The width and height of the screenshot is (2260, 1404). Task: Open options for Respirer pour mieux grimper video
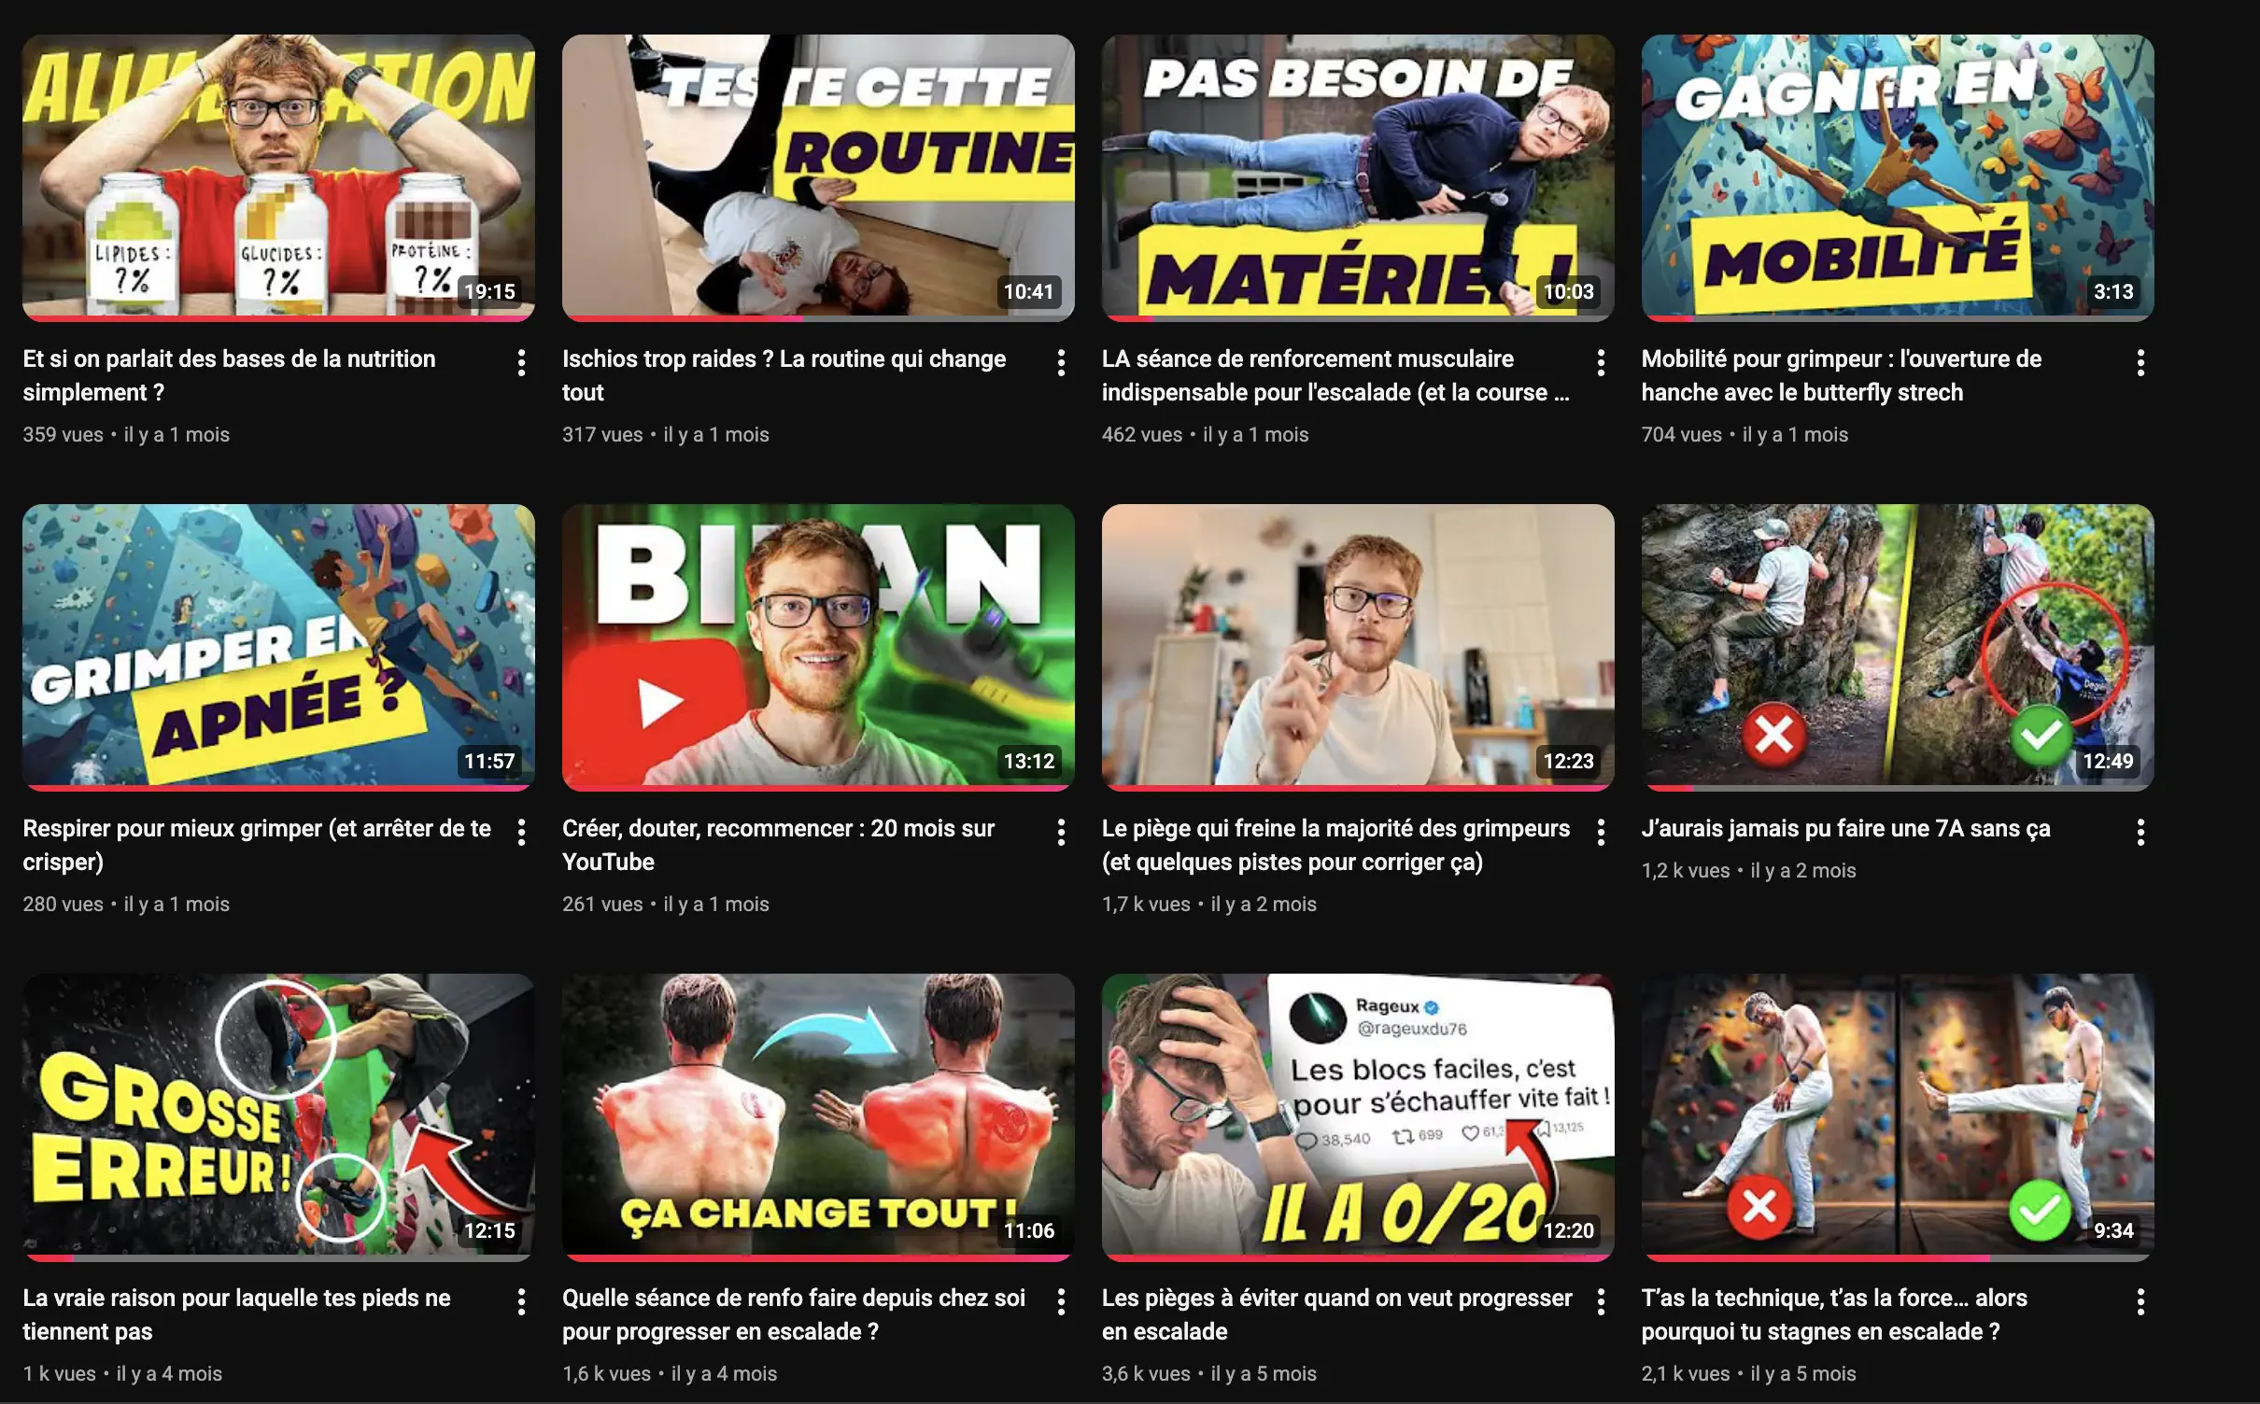(x=521, y=832)
